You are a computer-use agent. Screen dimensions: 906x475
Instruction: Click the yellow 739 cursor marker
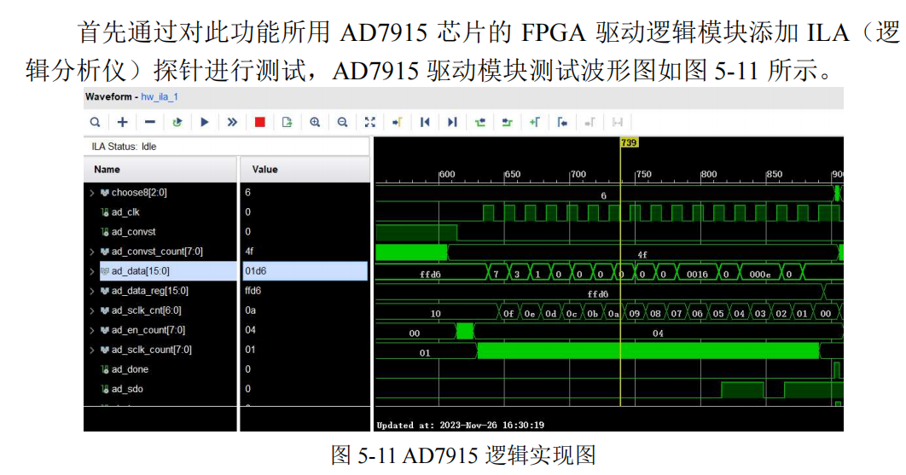(629, 142)
